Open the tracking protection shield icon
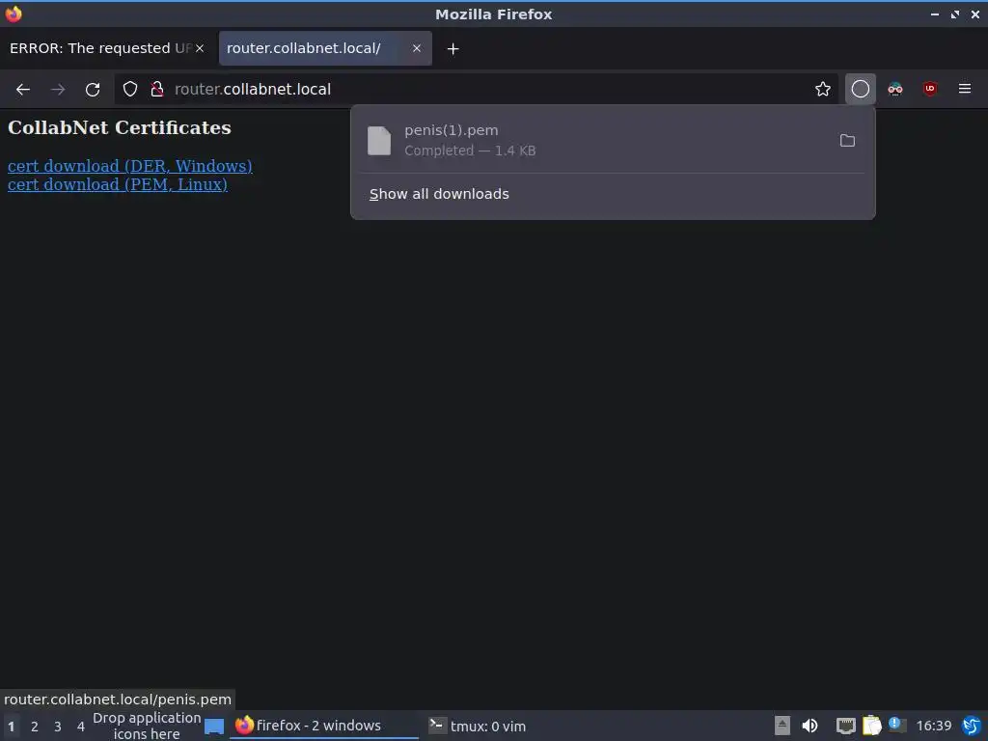 (130, 90)
